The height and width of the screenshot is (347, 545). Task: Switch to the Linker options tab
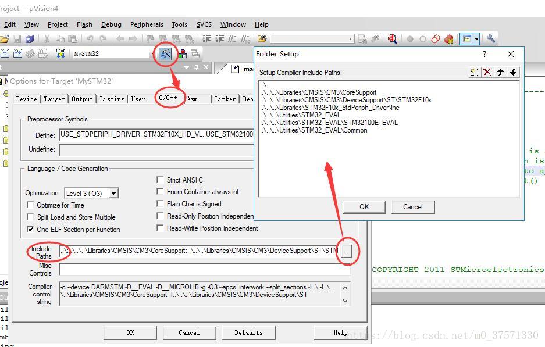coord(225,99)
